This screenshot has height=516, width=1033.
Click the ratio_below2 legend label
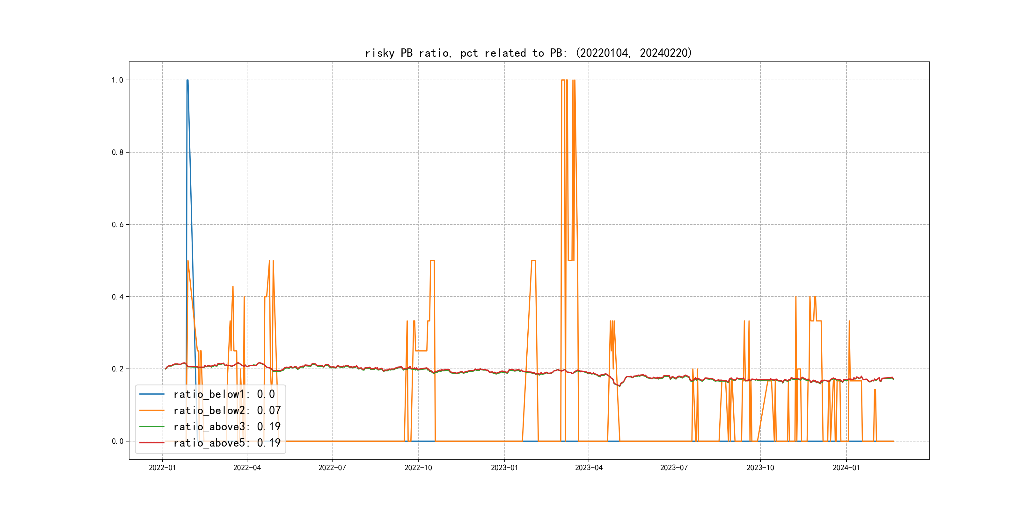[x=227, y=410]
